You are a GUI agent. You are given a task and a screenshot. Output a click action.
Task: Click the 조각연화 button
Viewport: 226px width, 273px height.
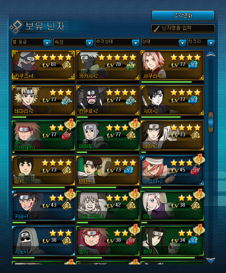183,16
